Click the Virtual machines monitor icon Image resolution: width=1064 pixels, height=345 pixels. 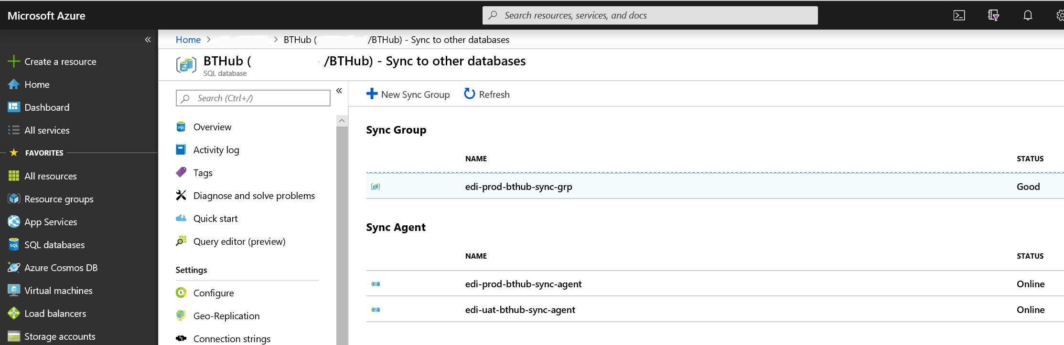tap(14, 290)
